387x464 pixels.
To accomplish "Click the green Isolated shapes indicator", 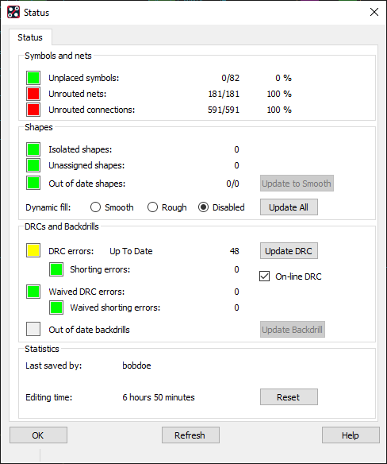I will pyautogui.click(x=33, y=149).
